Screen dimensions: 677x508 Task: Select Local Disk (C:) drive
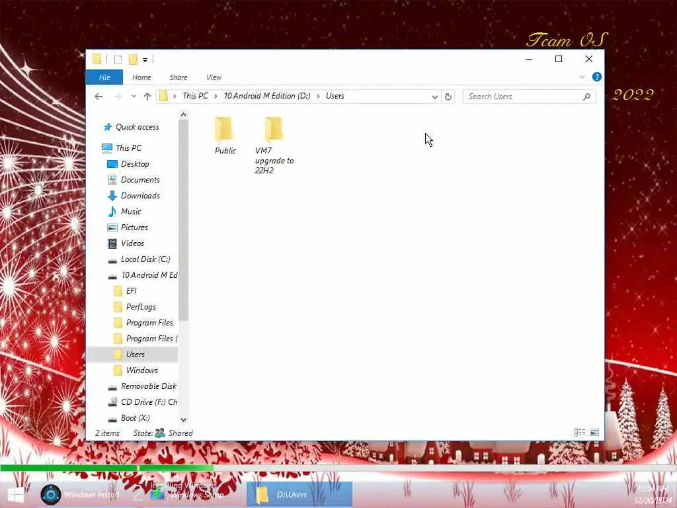click(139, 259)
